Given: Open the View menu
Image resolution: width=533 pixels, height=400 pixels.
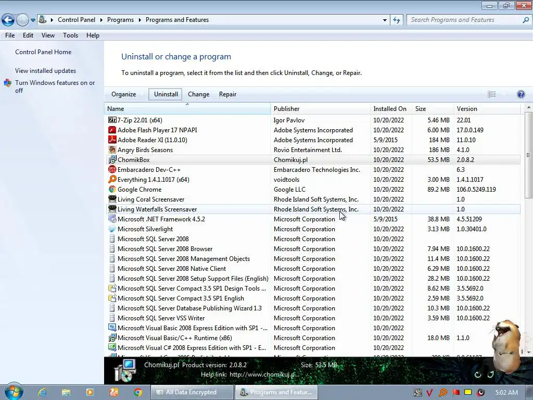Looking at the screenshot, I should click(48, 35).
